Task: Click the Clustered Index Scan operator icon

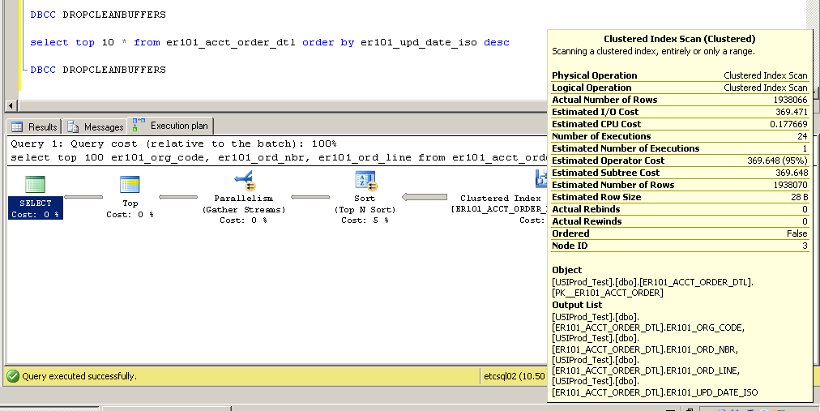Action: tap(540, 179)
